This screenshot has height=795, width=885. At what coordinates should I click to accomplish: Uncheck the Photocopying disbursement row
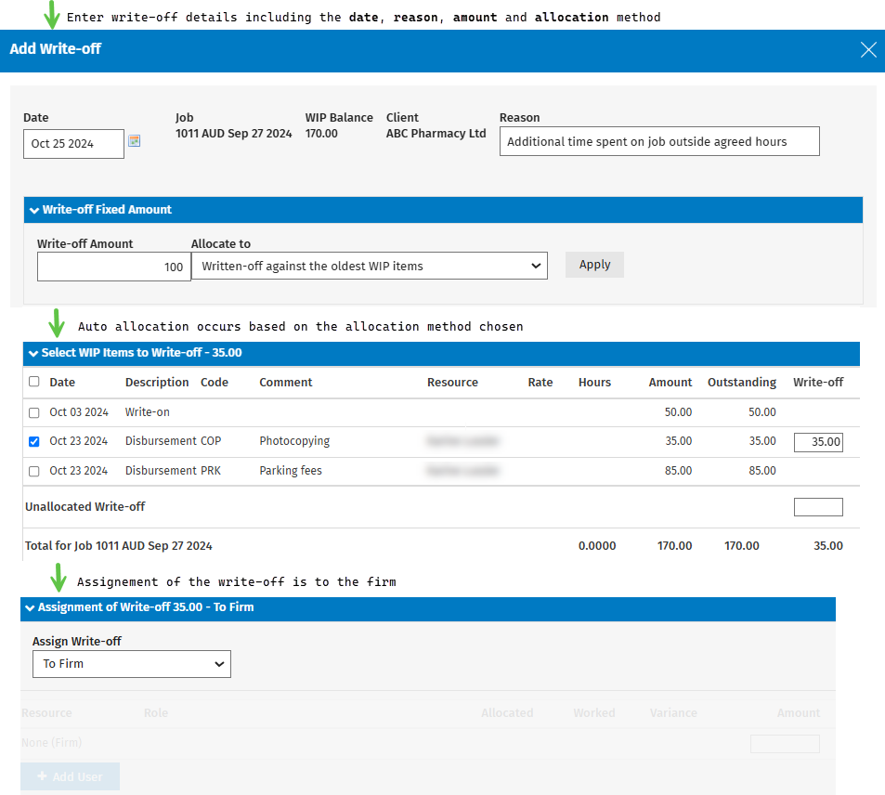click(x=33, y=441)
